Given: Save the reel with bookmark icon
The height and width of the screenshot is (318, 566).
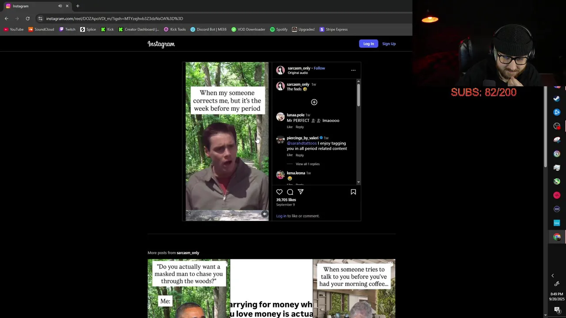Looking at the screenshot, I should [x=353, y=192].
